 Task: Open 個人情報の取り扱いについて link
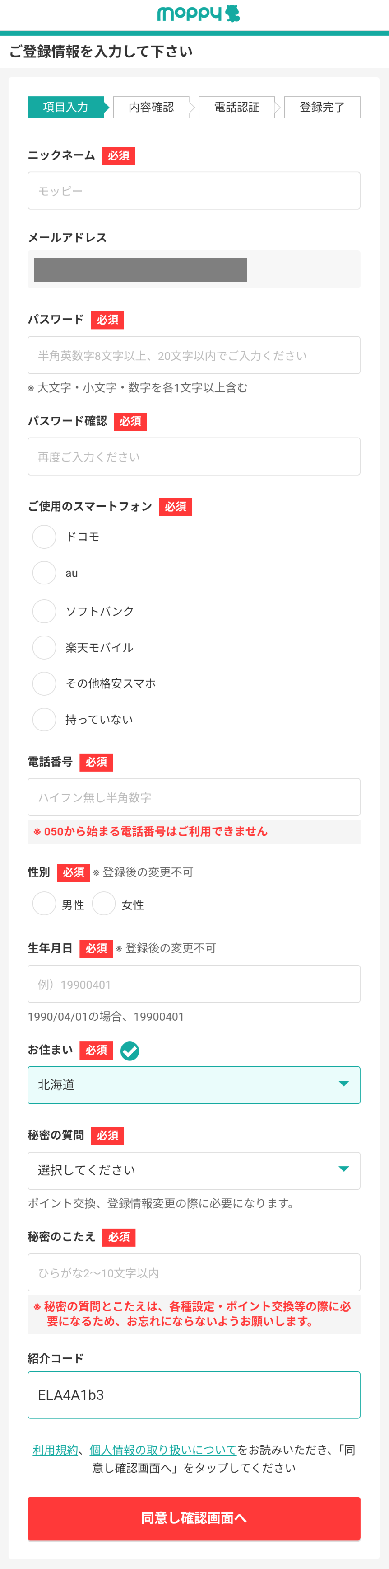163,1450
